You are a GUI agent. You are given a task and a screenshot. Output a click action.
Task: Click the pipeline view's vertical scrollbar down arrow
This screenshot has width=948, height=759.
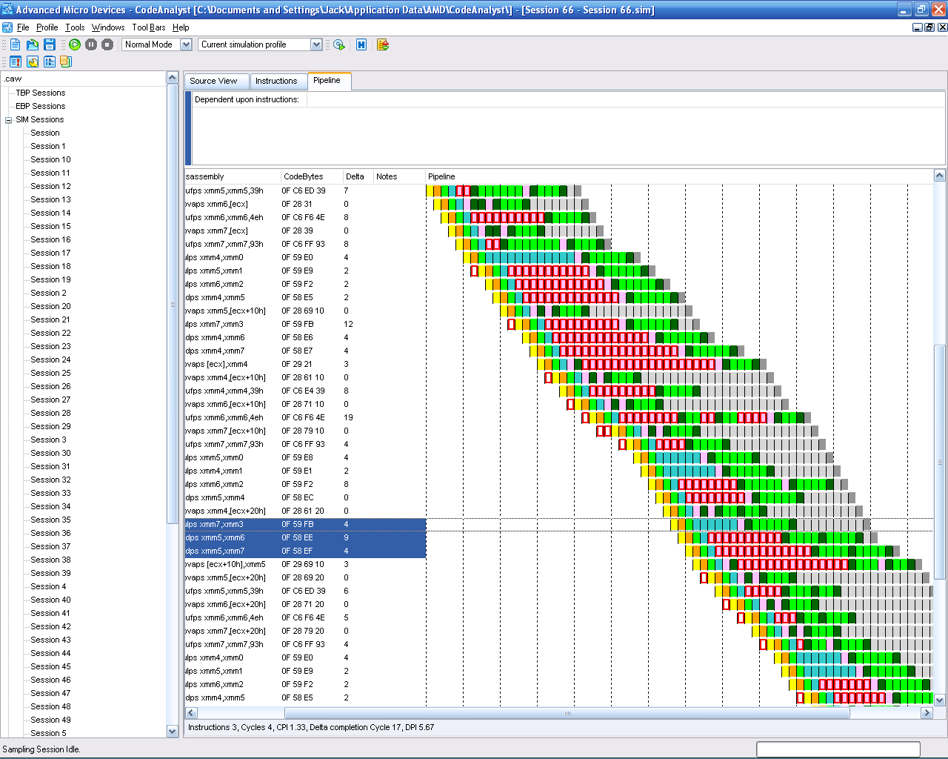click(940, 700)
